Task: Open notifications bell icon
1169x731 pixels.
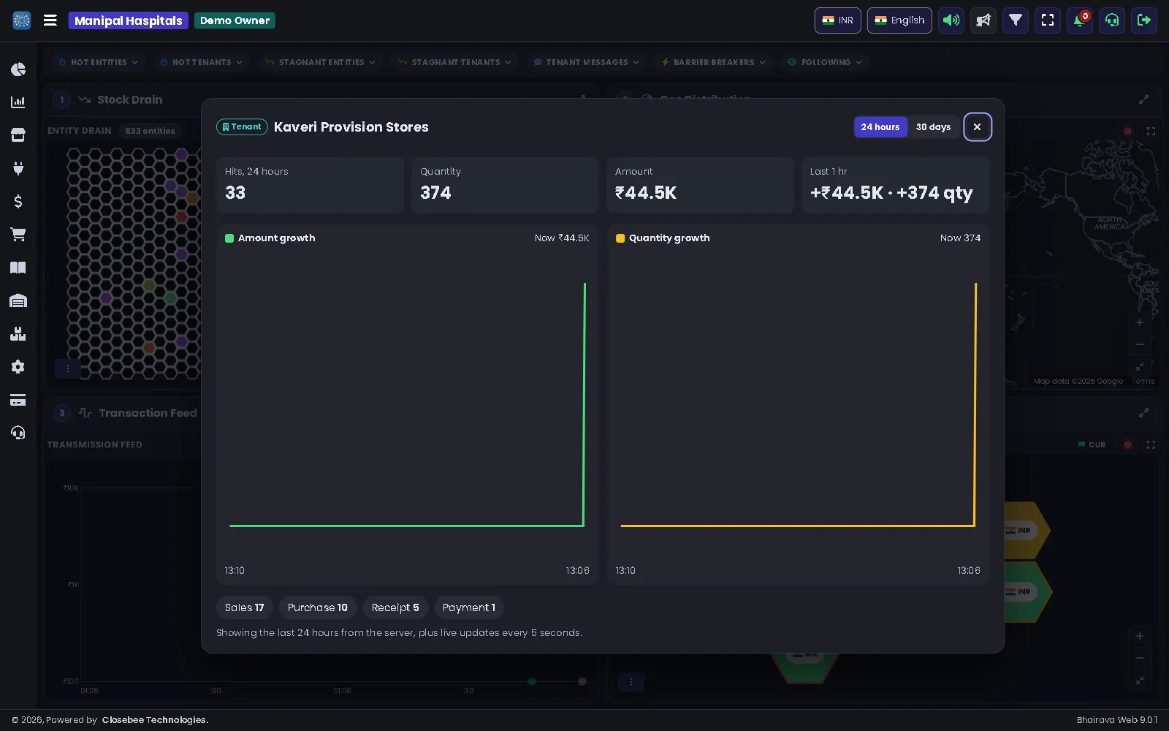Action: click(1080, 20)
